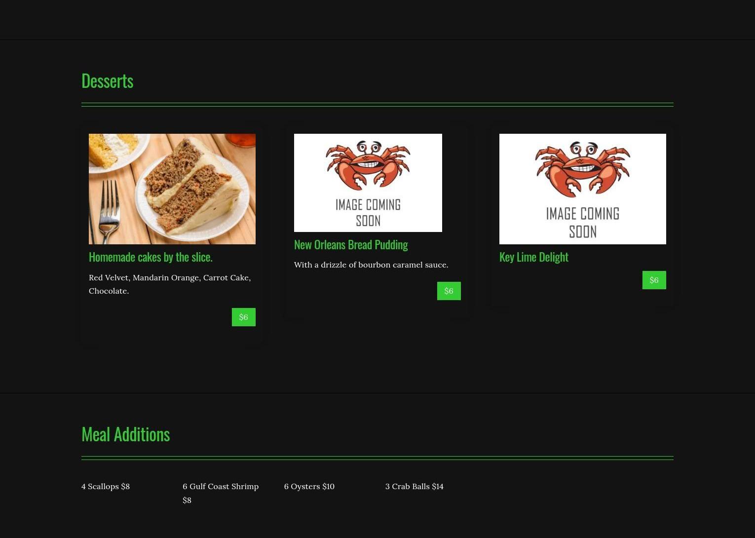This screenshot has height=538, width=755.
Task: Click the 6 Oysters $10 item
Action: (309, 487)
